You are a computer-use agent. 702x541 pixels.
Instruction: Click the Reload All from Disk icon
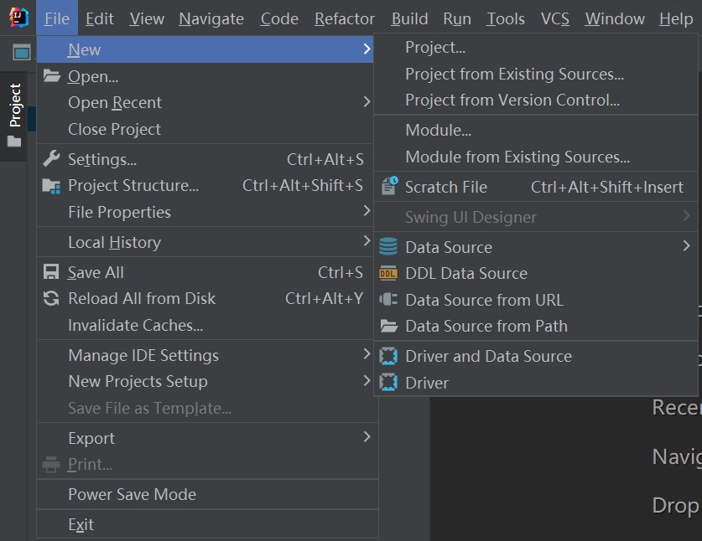click(x=51, y=298)
